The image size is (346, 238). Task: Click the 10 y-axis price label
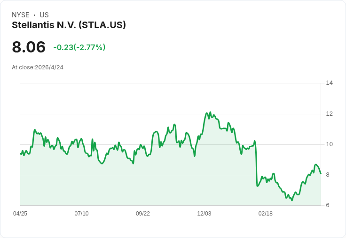tap(330, 144)
